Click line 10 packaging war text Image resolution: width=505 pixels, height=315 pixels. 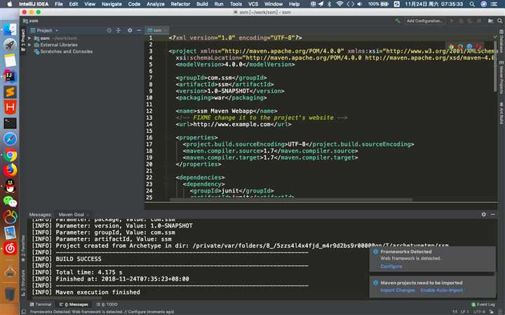pos(221,98)
